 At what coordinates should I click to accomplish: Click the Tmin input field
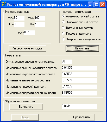pos(19,18)
